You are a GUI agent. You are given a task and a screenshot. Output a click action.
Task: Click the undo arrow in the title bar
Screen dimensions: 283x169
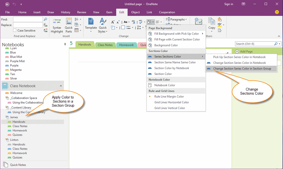(x=14, y=4)
